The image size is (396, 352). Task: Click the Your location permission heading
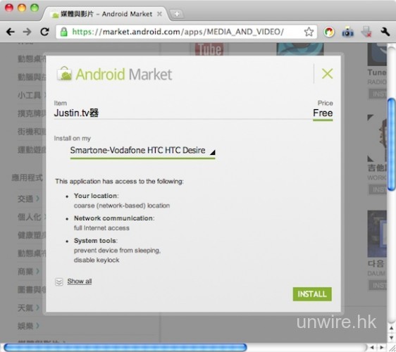[x=96, y=196]
